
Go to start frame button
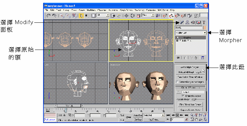click(x=168, y=115)
